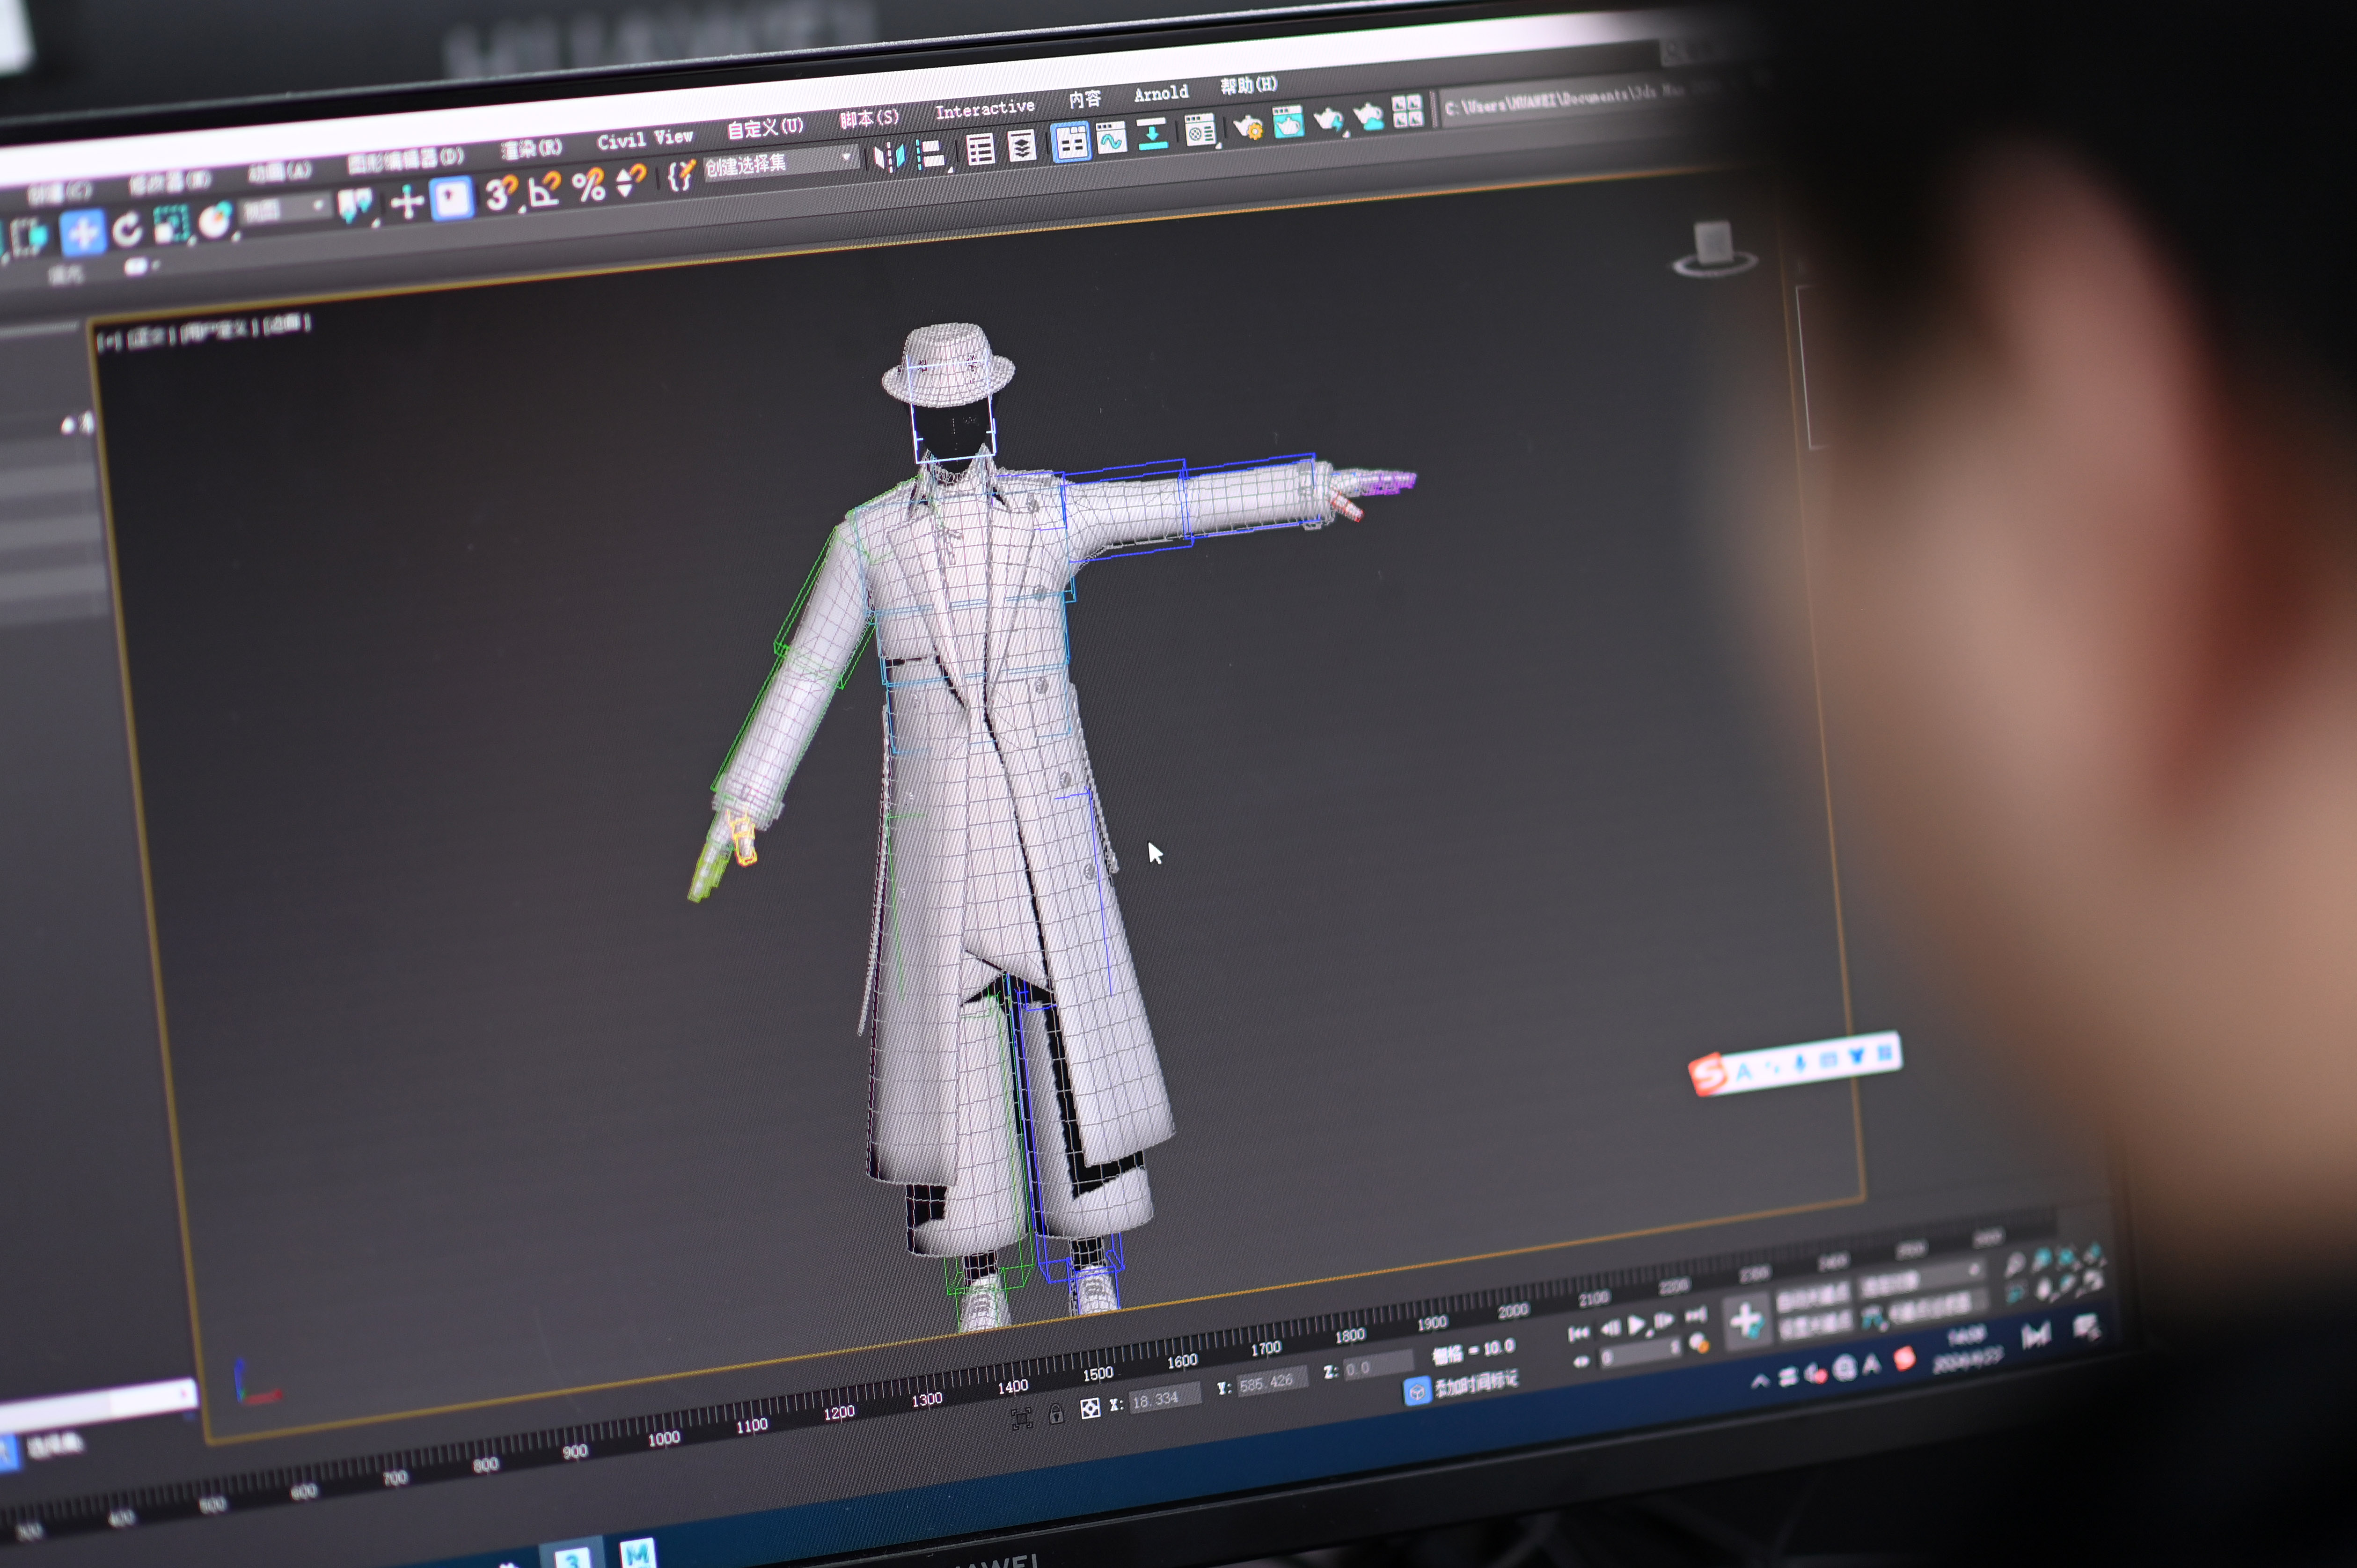The width and height of the screenshot is (2357, 1568).
Task: Toggle Percent Snap button
Action: (589, 185)
